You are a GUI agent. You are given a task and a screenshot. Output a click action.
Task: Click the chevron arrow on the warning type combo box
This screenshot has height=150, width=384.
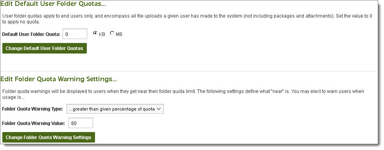[158, 109]
